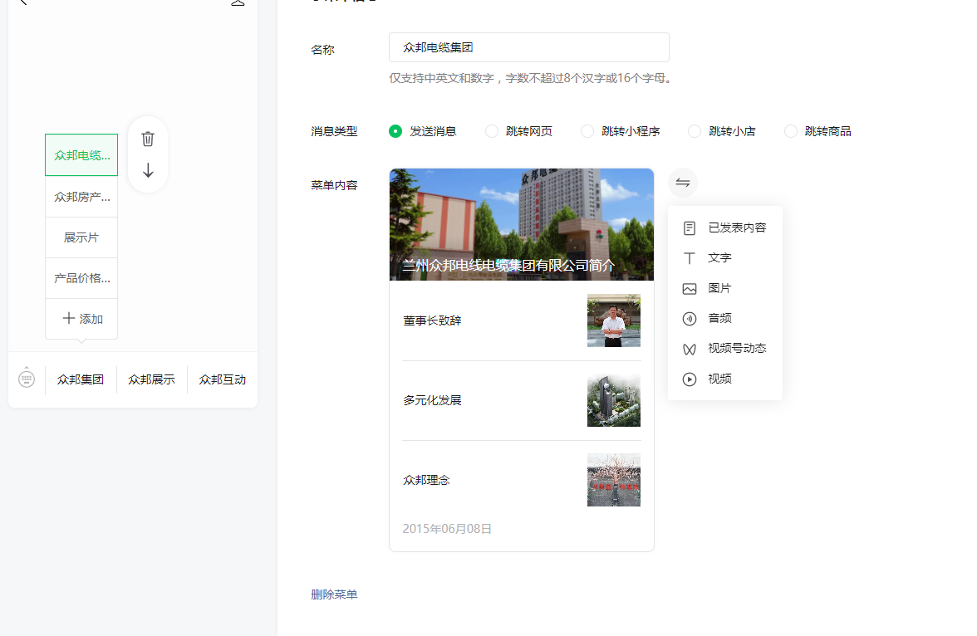Open the 兰州众邦电线电缆集团有限公司简介 cover article

click(522, 225)
